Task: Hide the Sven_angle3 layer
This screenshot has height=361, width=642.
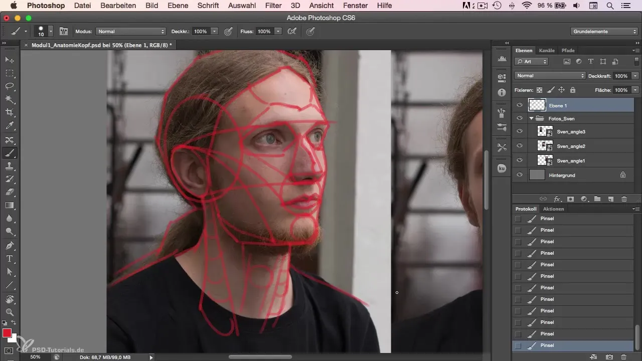Action: coord(520,131)
